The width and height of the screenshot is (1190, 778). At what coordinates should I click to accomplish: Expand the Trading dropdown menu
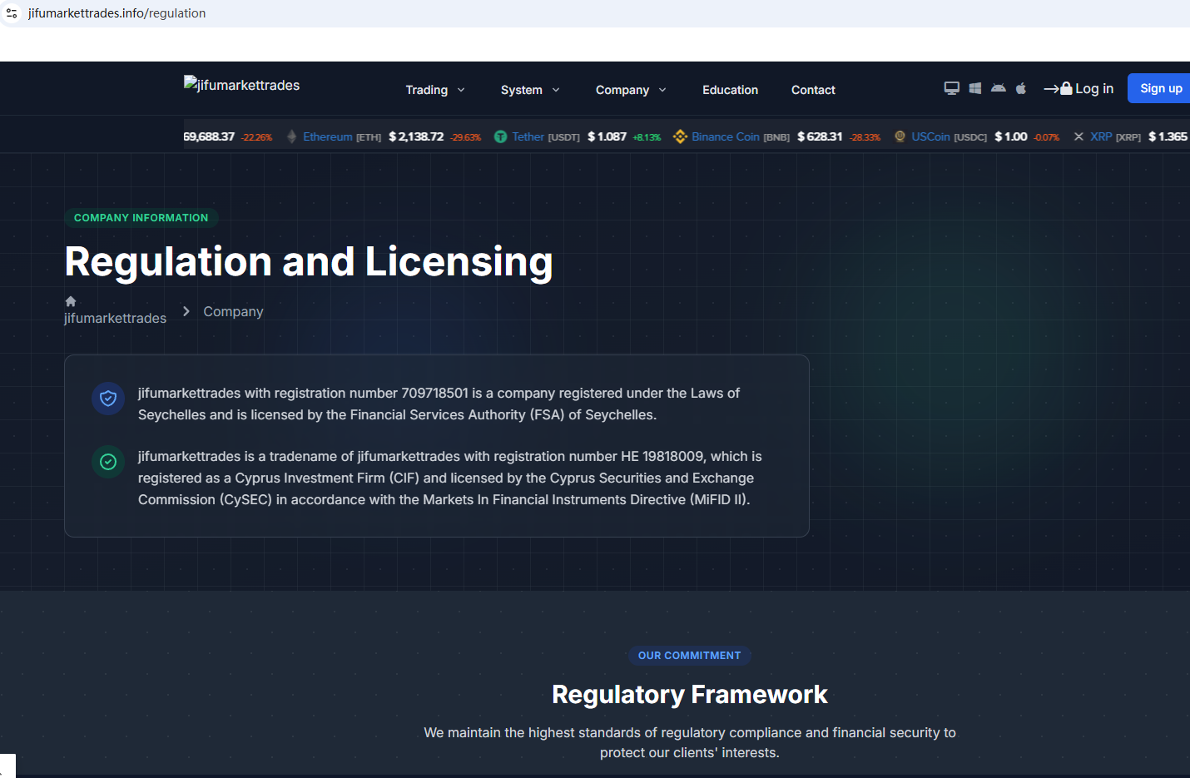point(434,90)
